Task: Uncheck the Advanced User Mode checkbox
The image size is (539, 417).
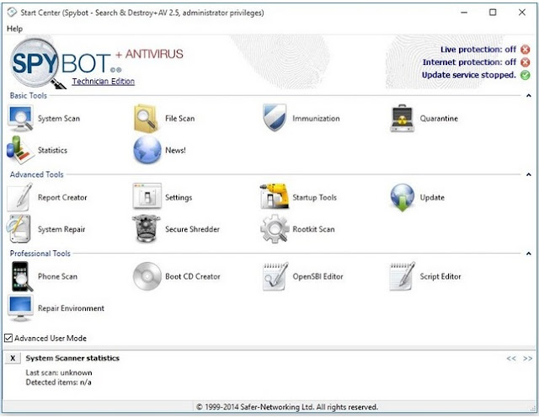Action: pos(8,338)
